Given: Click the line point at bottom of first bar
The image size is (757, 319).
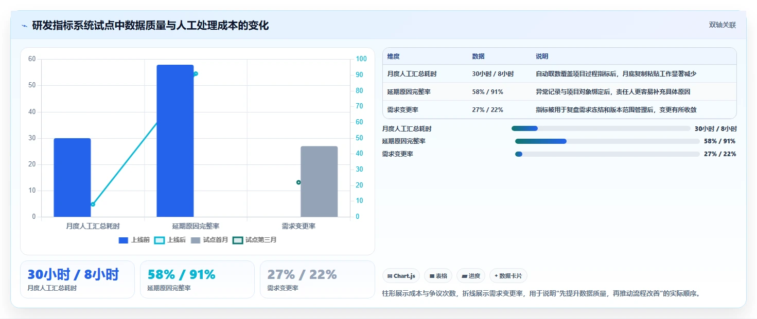Looking at the screenshot, I should [93, 204].
